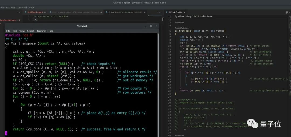Select the sparse matrix transpose Untitled-2 tab
Screen dimensions: 291x137
[125, 12]
